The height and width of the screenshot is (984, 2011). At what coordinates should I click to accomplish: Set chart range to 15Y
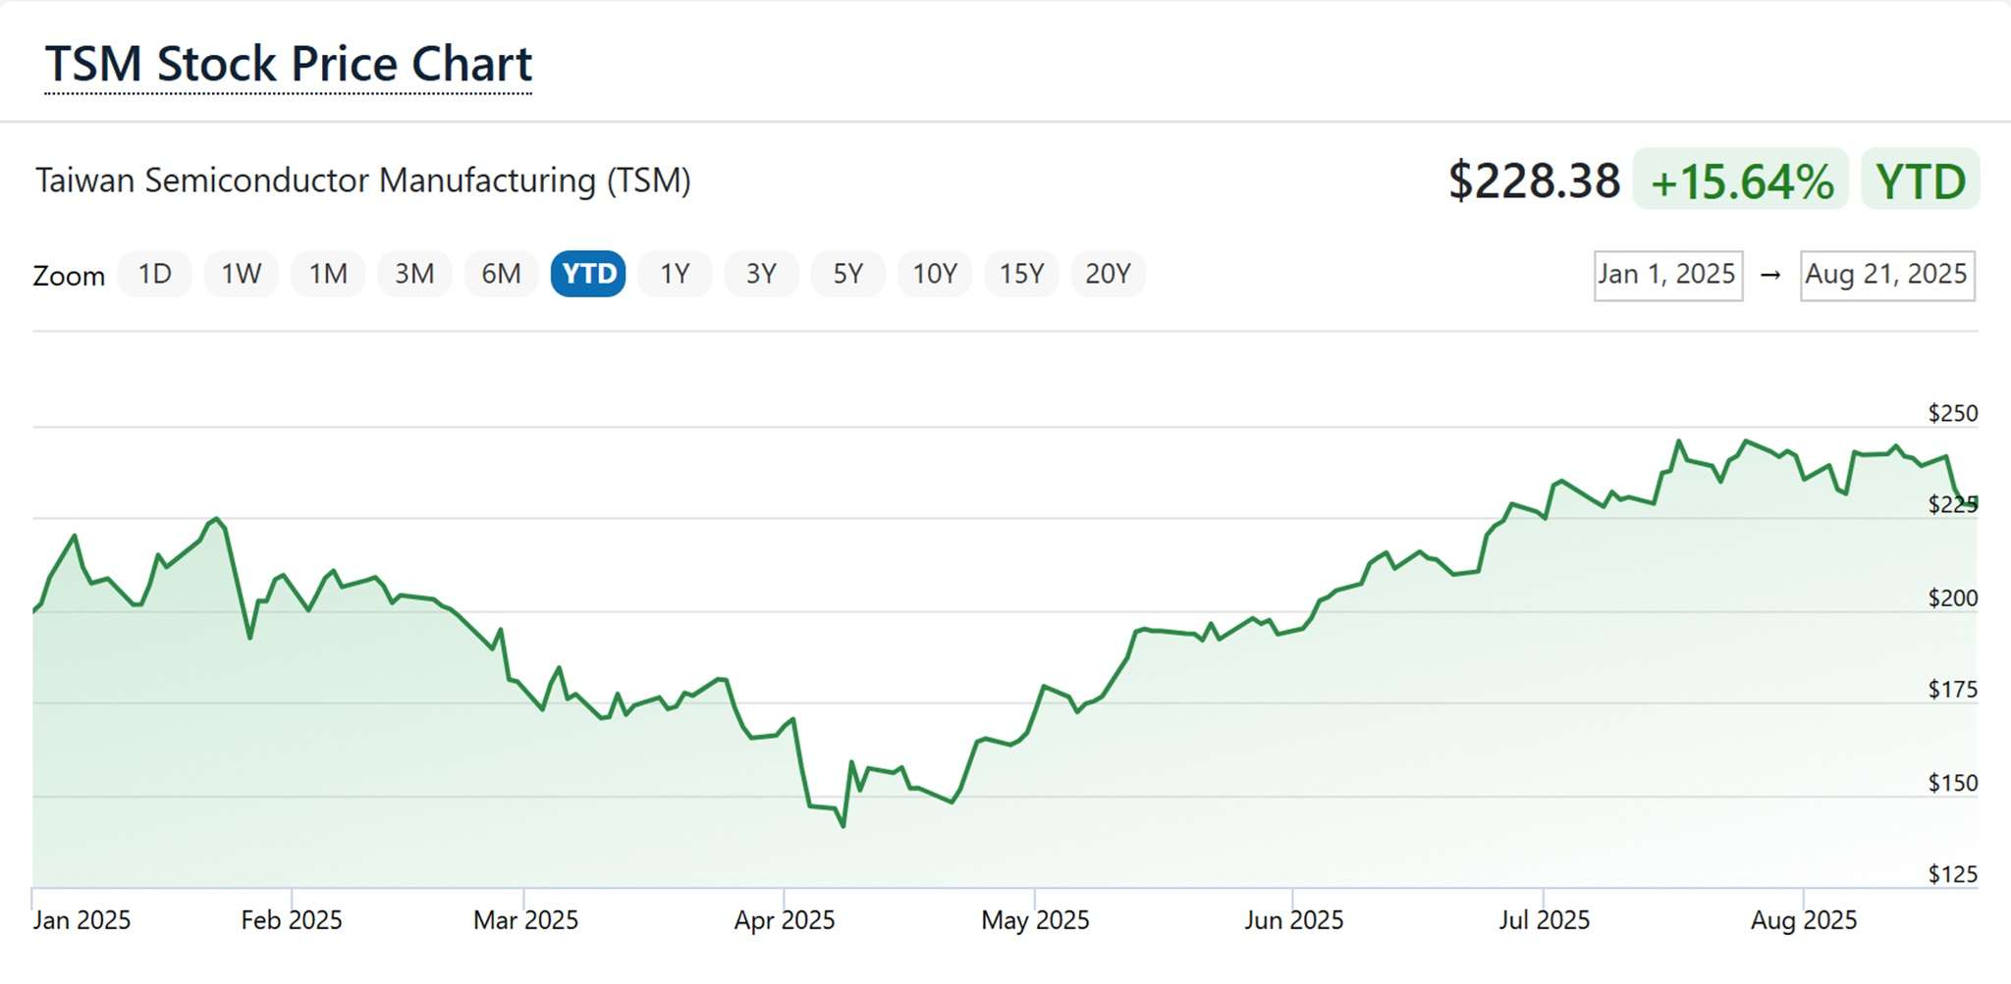(1021, 274)
